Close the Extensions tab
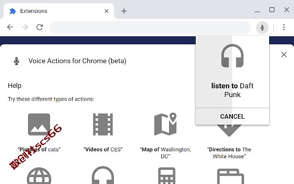Image resolution: width=294 pixels, height=184 pixels. [107, 11]
